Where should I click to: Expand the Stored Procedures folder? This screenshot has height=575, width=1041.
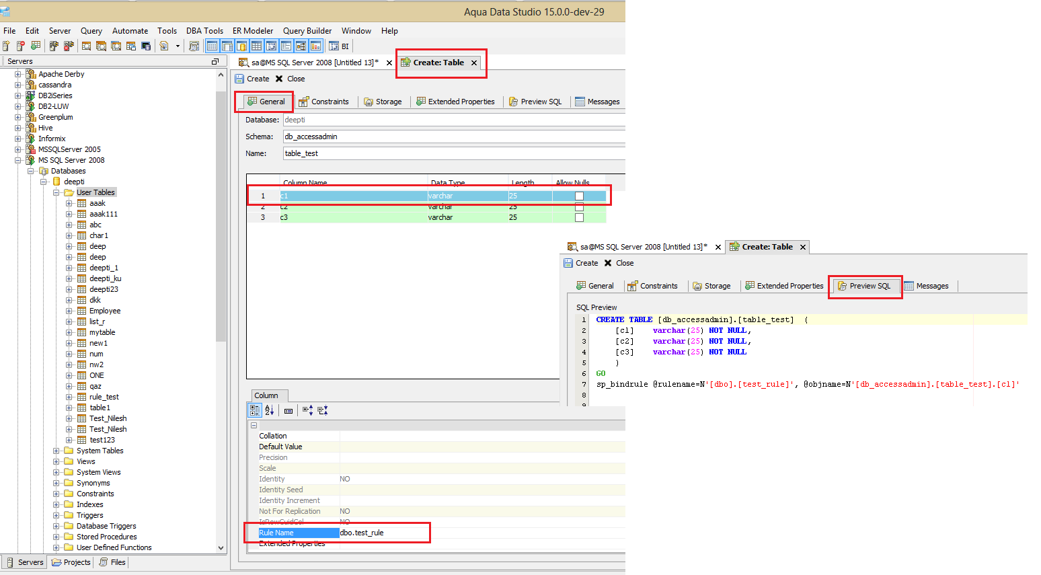point(56,537)
